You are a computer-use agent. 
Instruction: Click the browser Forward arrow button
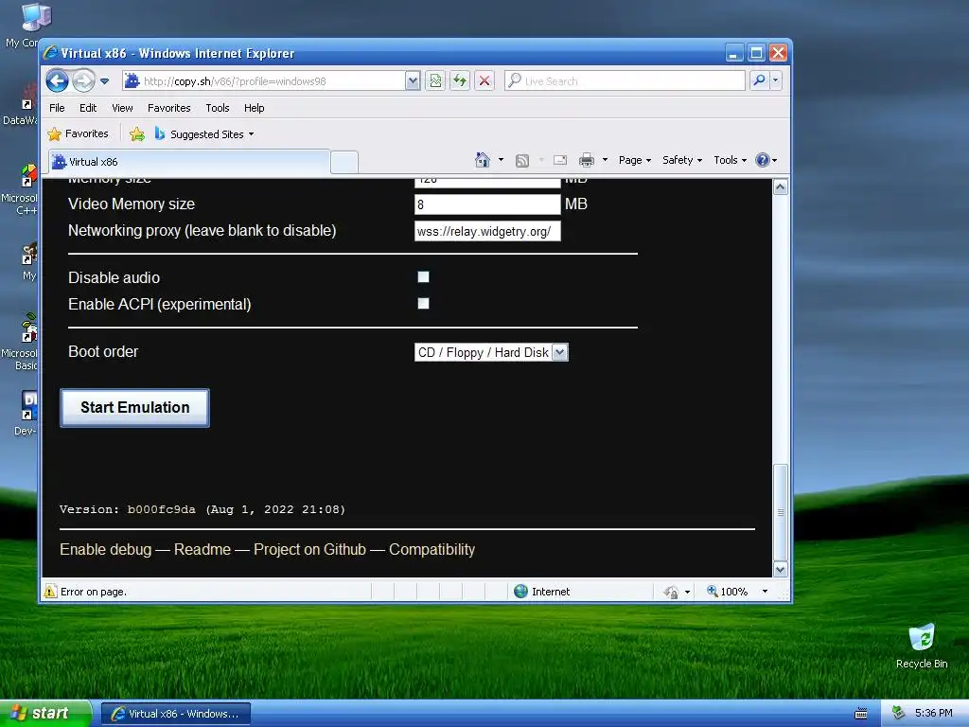point(83,80)
